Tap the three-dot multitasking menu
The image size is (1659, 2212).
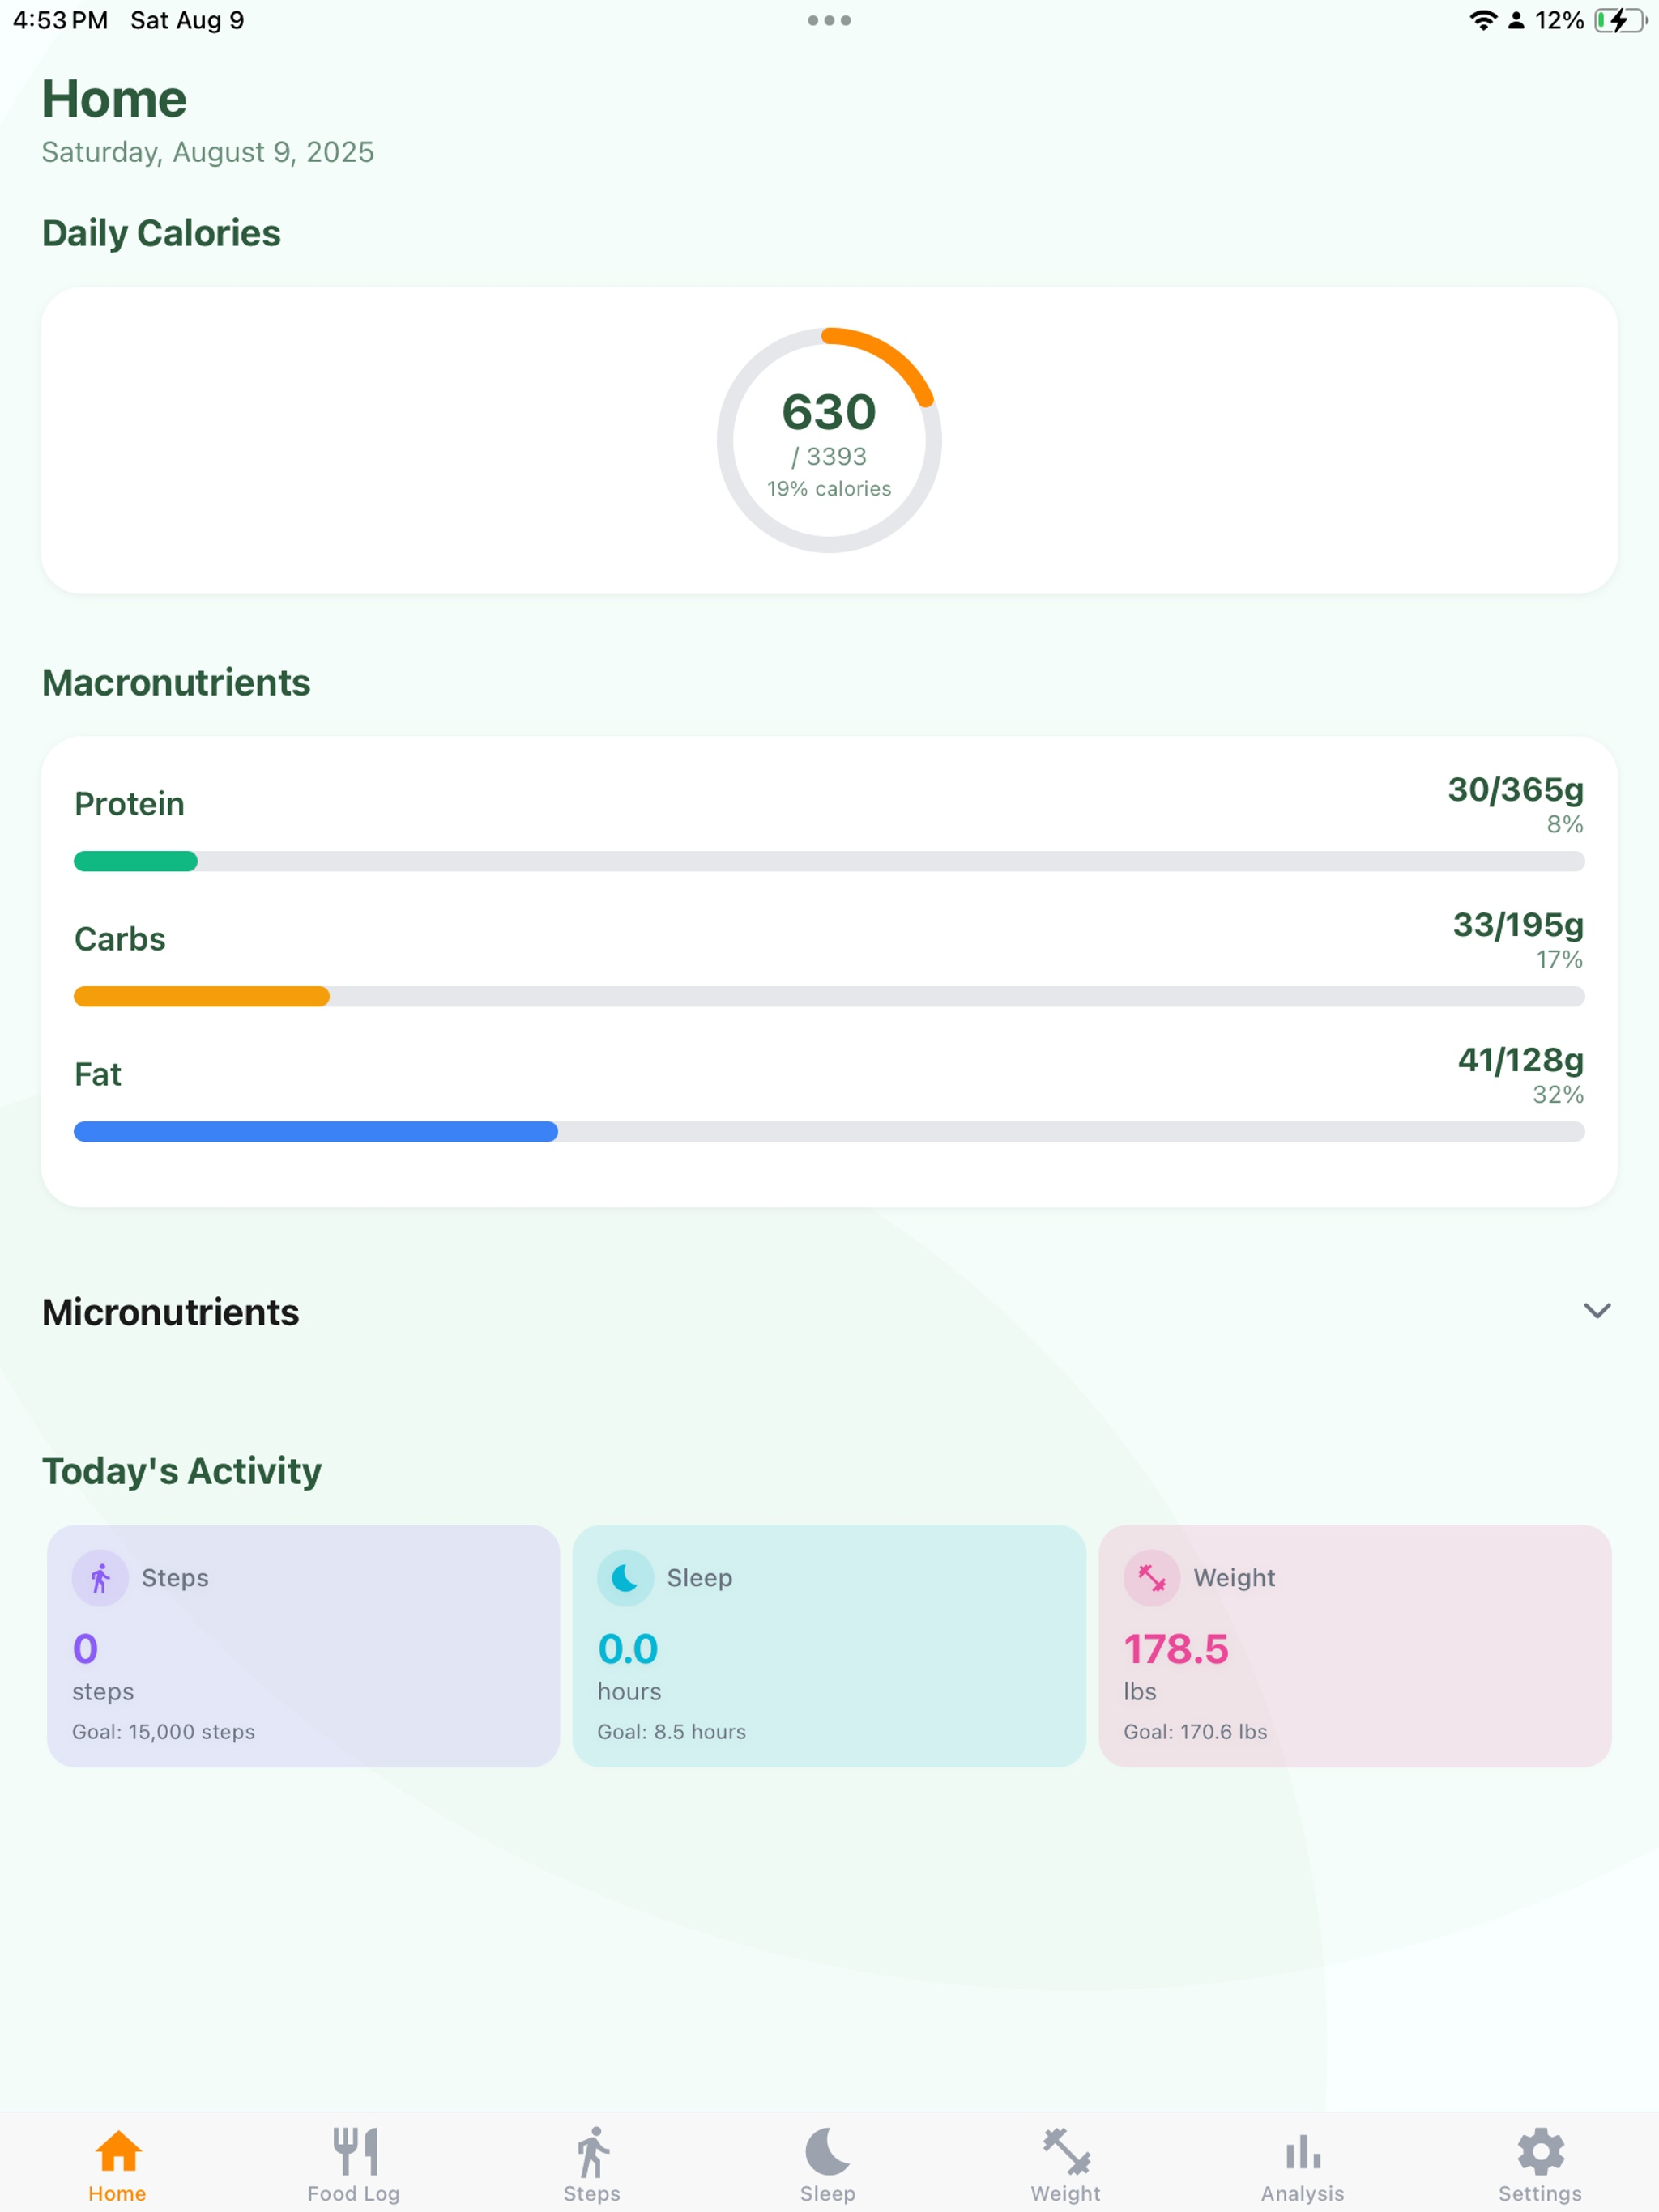click(829, 20)
